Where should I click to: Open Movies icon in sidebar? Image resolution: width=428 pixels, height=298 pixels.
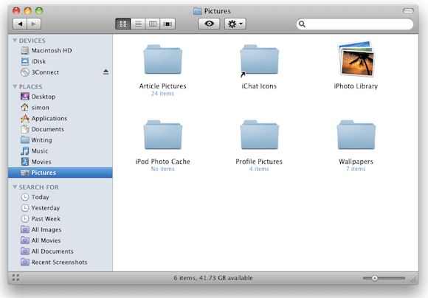[25, 162]
